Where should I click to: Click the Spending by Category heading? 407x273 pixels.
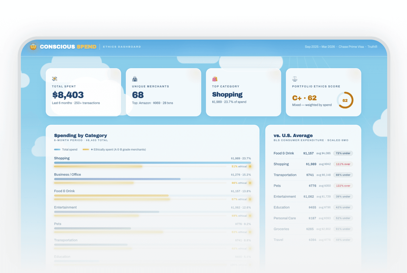(80, 135)
